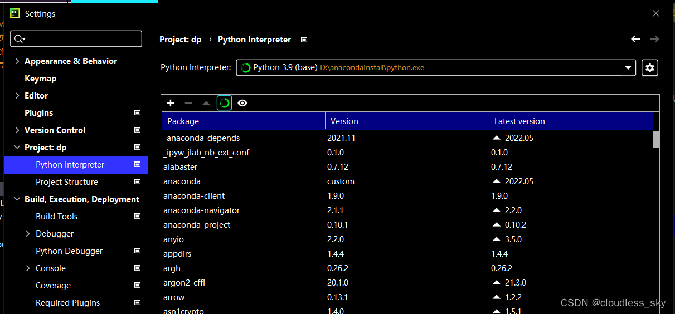
Task: Open Required Plugins settings page
Action: tap(68, 303)
